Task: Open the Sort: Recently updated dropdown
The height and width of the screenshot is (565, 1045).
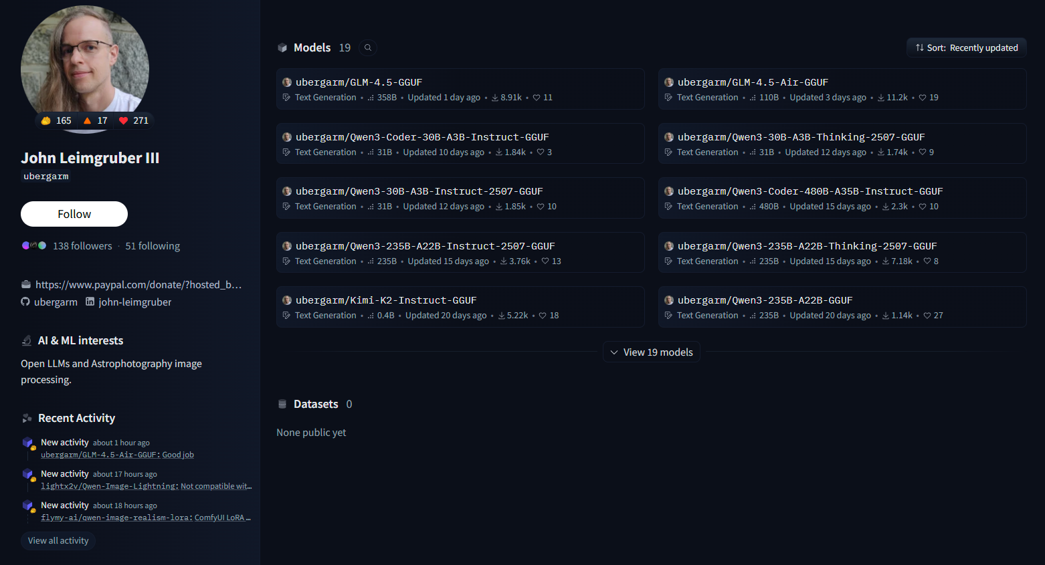Action: (966, 47)
